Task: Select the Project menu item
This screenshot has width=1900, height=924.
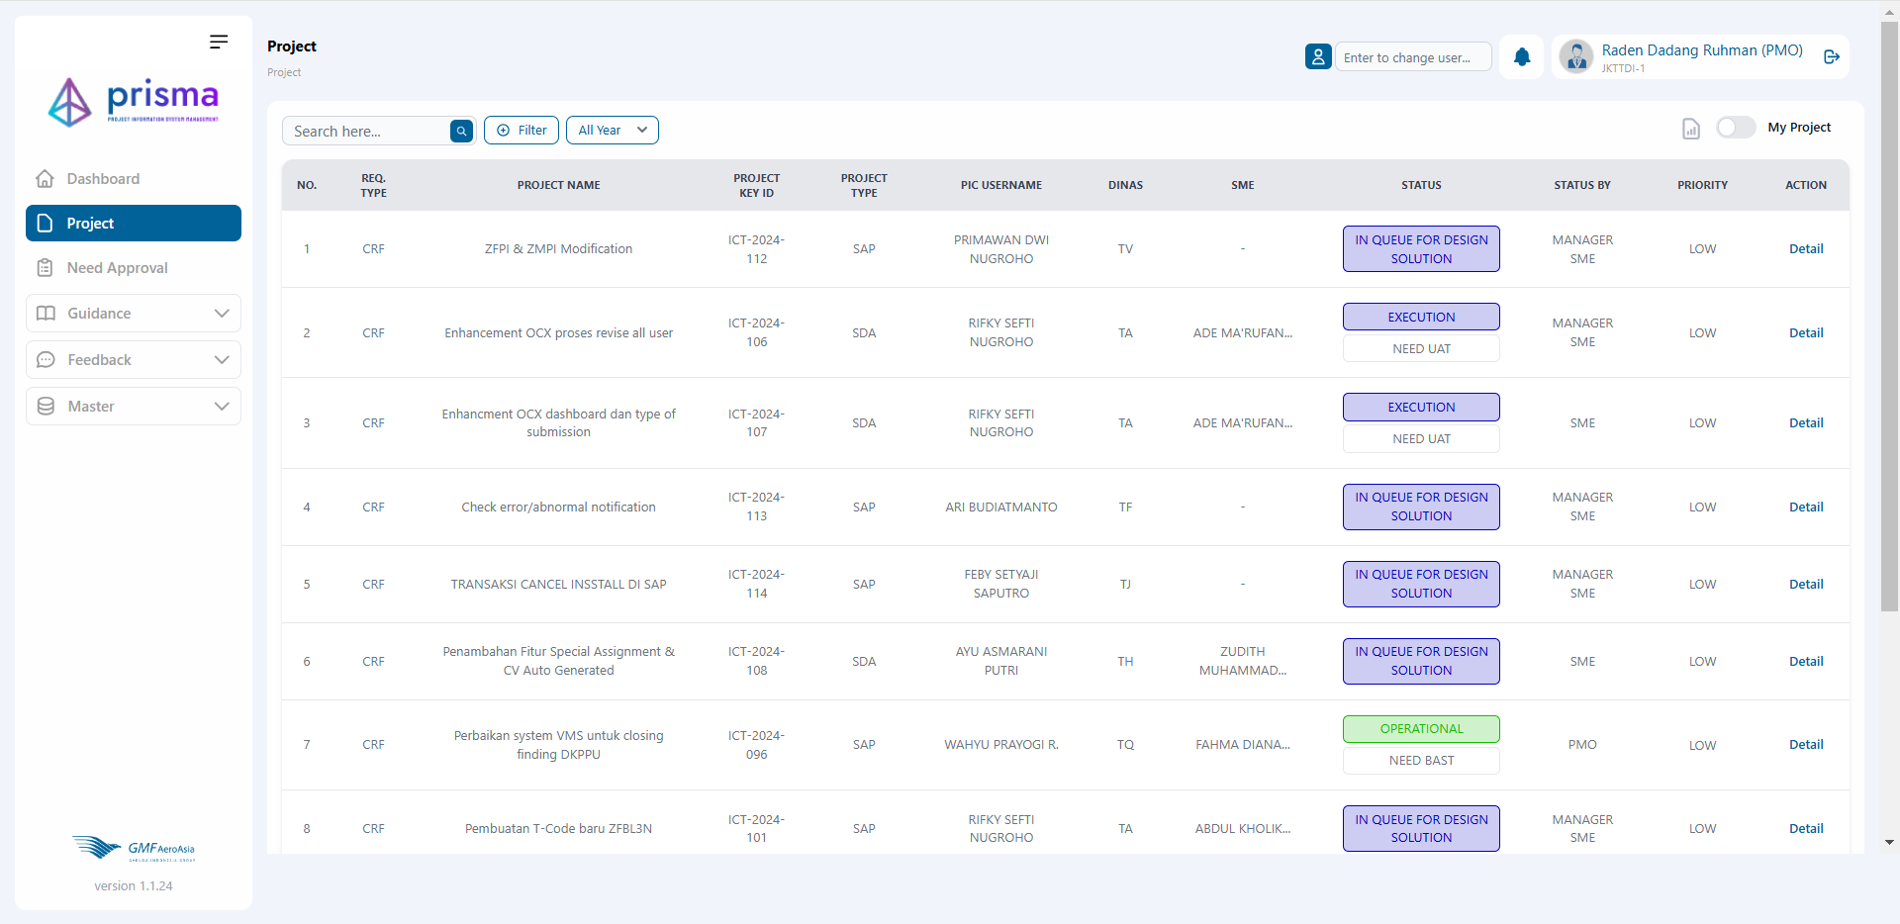Action: (134, 224)
